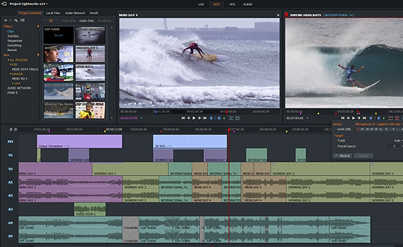Click the exit project icon at top-left

(x=4, y=4)
